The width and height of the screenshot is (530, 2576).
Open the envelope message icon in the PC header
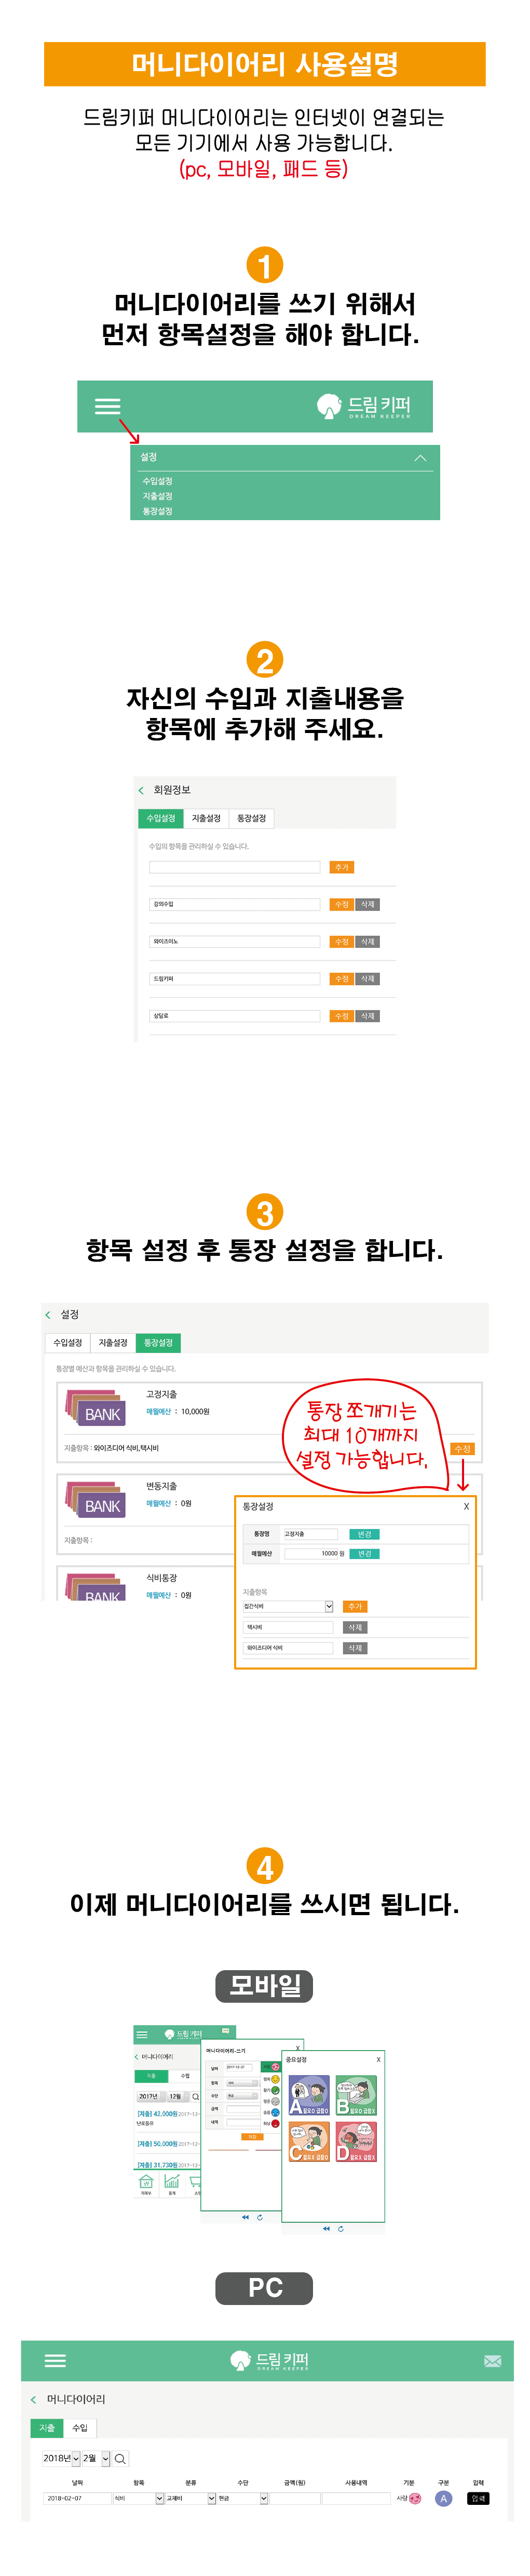click(x=492, y=2360)
